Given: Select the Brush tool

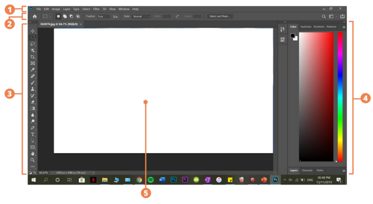Looking at the screenshot, I should click(32, 83).
